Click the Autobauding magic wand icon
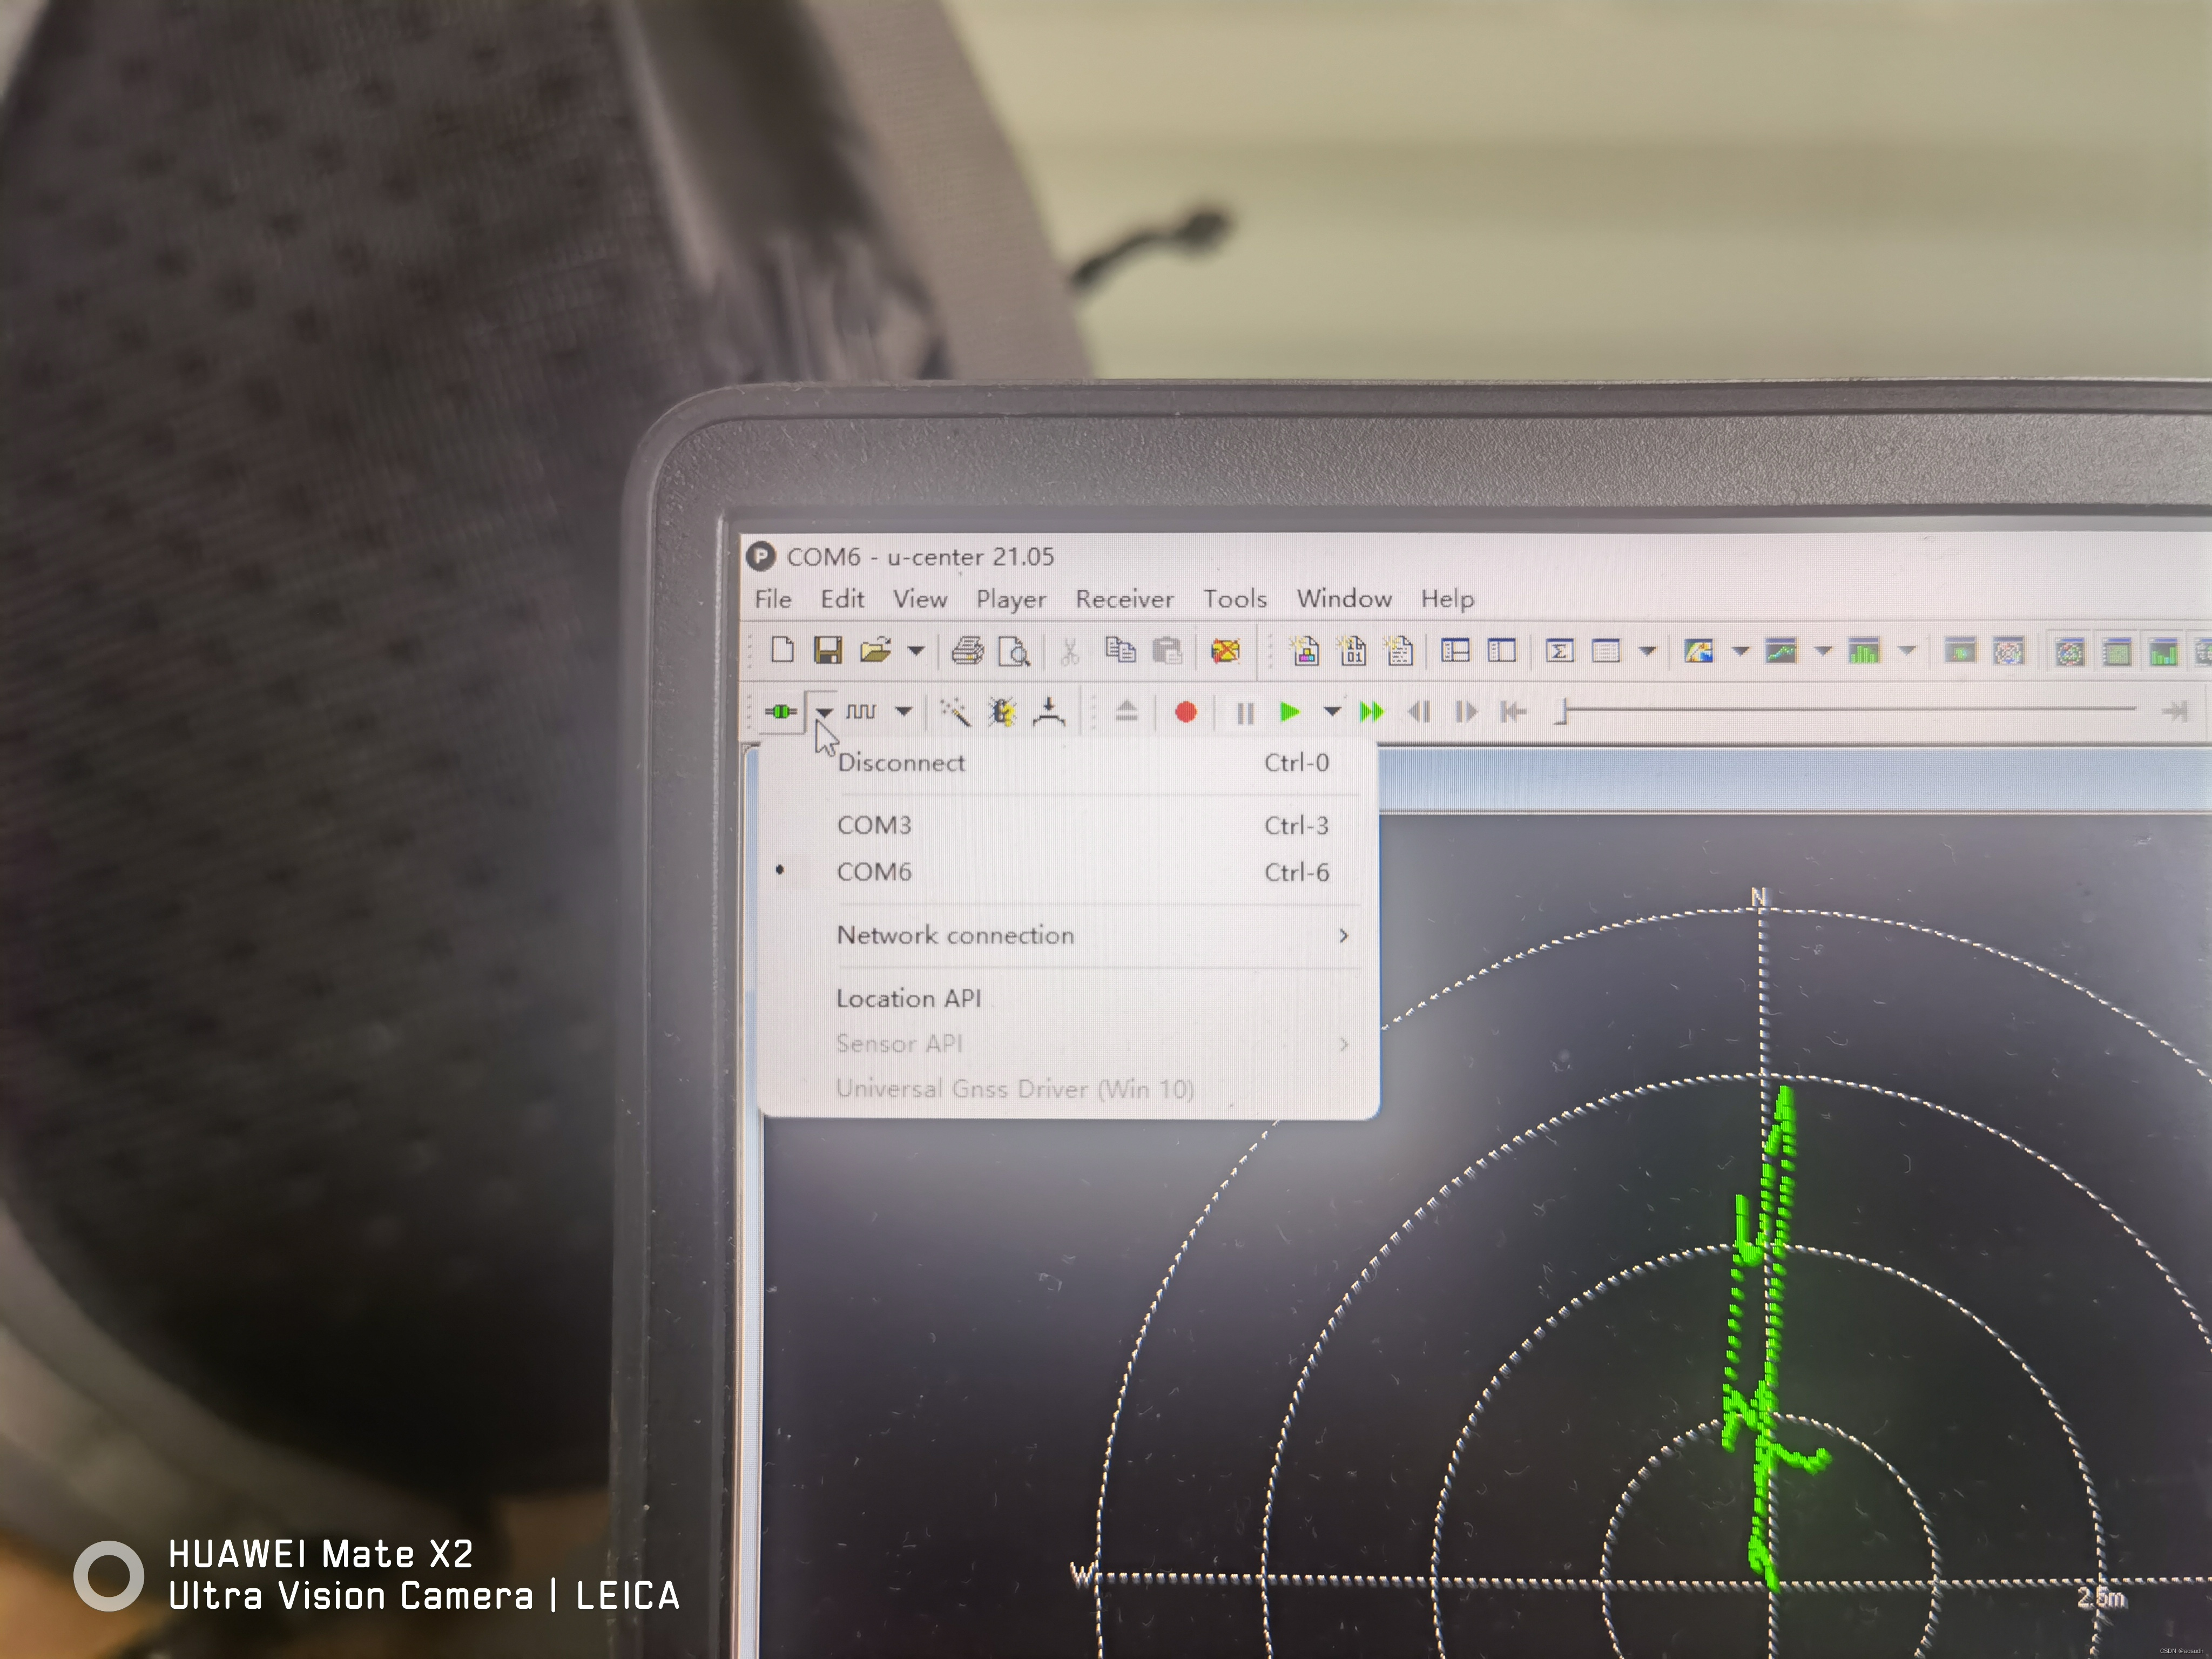The image size is (2212, 1659). (955, 711)
